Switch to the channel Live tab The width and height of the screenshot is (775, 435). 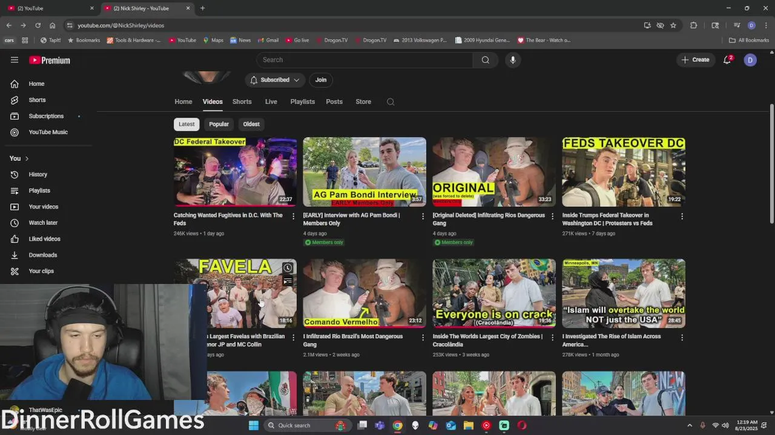point(271,101)
